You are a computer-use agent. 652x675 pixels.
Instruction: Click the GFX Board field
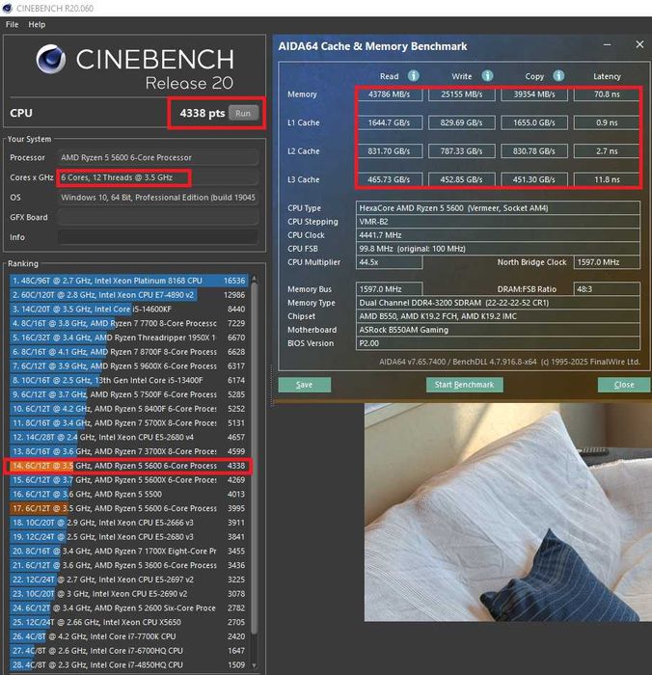tap(158, 217)
